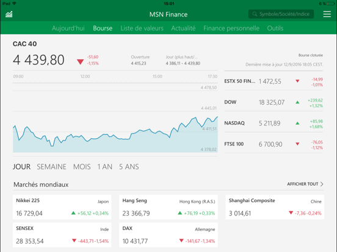
Task: Open the hamburger menu icon
Action: click(327, 14)
